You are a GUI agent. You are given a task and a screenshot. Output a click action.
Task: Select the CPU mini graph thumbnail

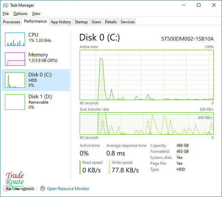click(x=15, y=39)
